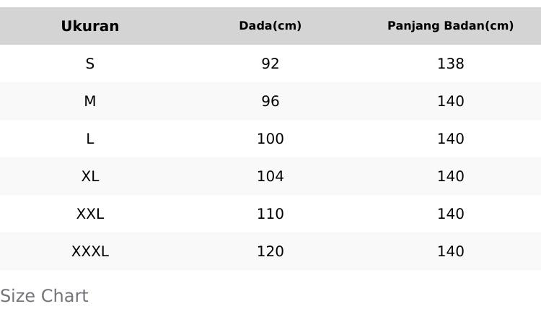
Task: Click chest value 96
Action: tap(270, 101)
